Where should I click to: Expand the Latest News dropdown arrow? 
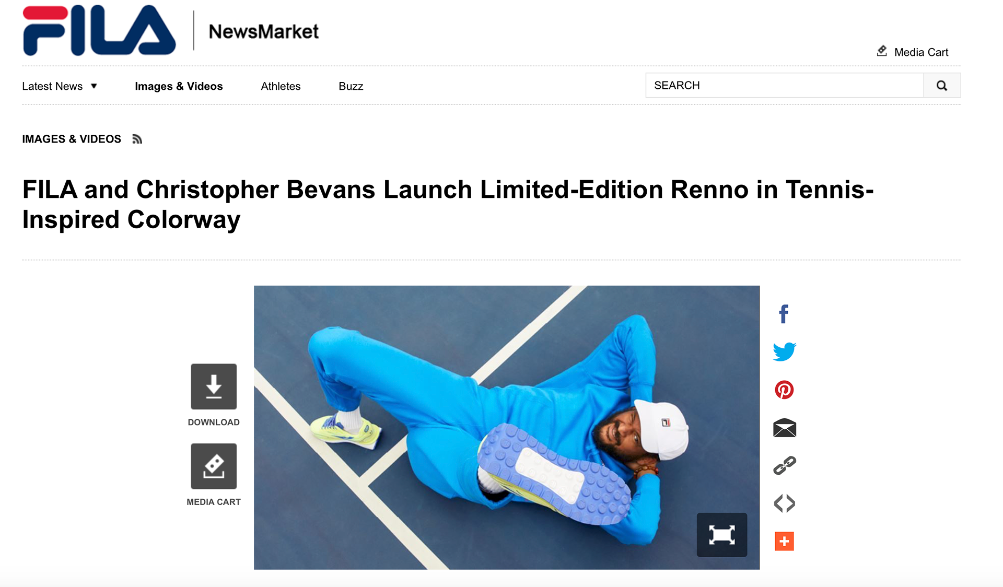click(x=94, y=86)
